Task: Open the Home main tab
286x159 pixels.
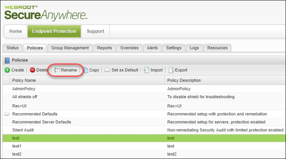Action: (x=16, y=31)
